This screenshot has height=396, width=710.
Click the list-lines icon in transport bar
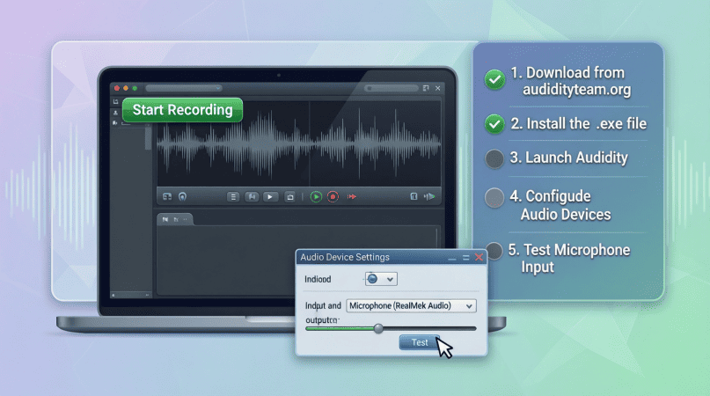tap(233, 197)
